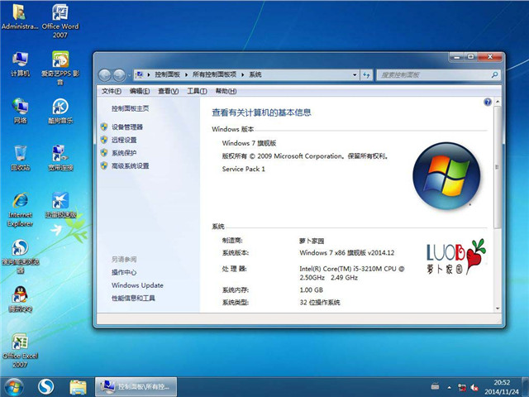Open the 回收站 recycle bin icon
529x397 pixels.
point(20,158)
